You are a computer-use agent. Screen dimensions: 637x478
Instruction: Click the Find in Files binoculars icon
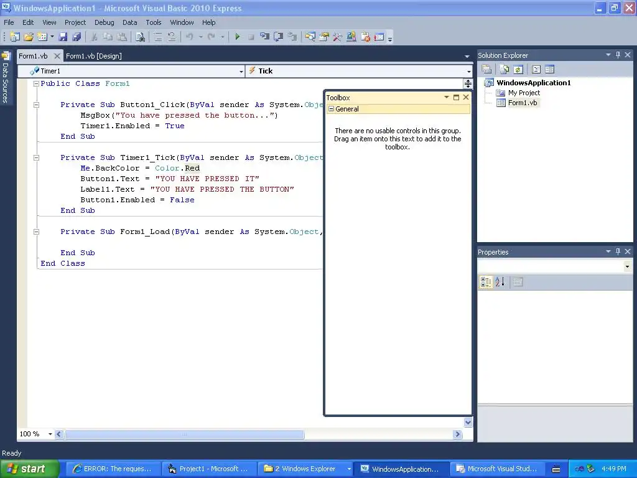click(140, 37)
